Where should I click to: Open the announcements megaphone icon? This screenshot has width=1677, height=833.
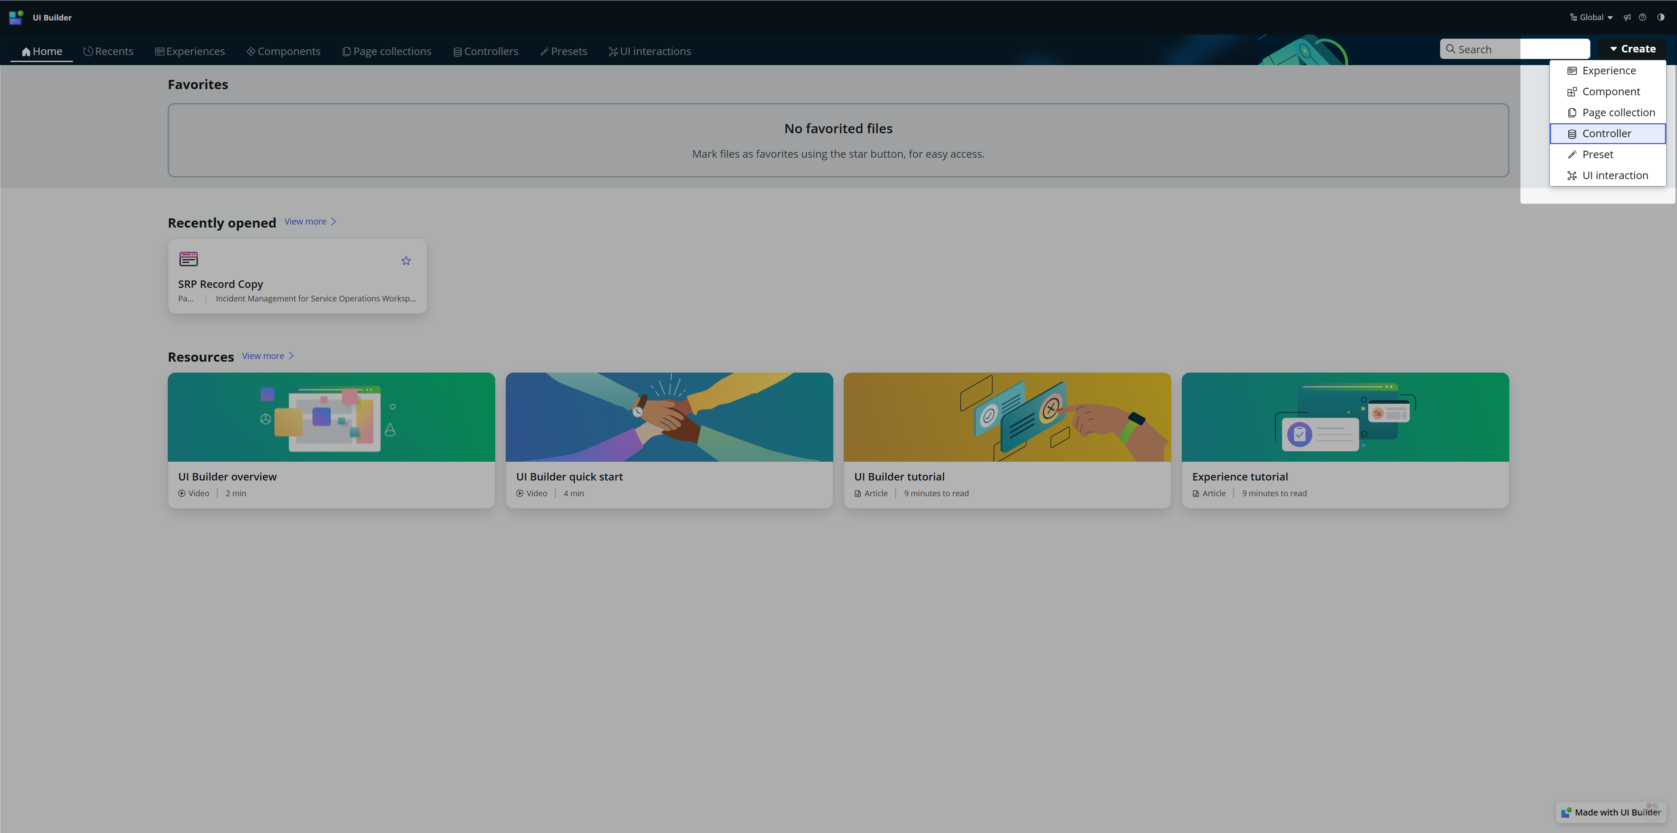coord(1627,17)
